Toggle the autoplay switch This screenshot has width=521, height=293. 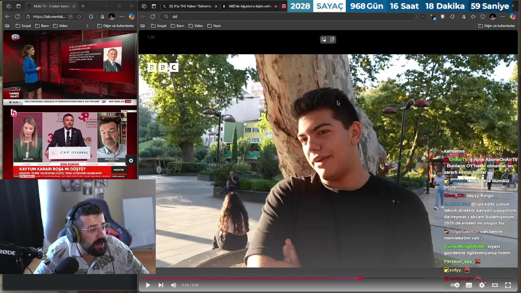(455, 285)
